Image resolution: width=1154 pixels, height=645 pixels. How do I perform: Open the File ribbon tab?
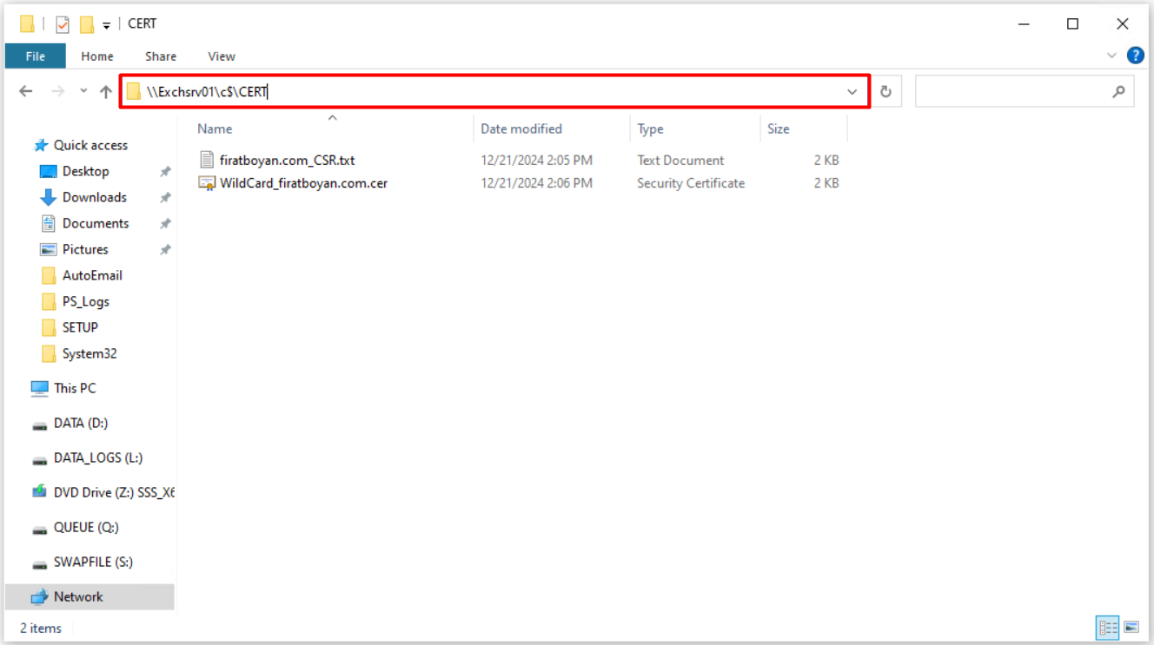coord(35,56)
